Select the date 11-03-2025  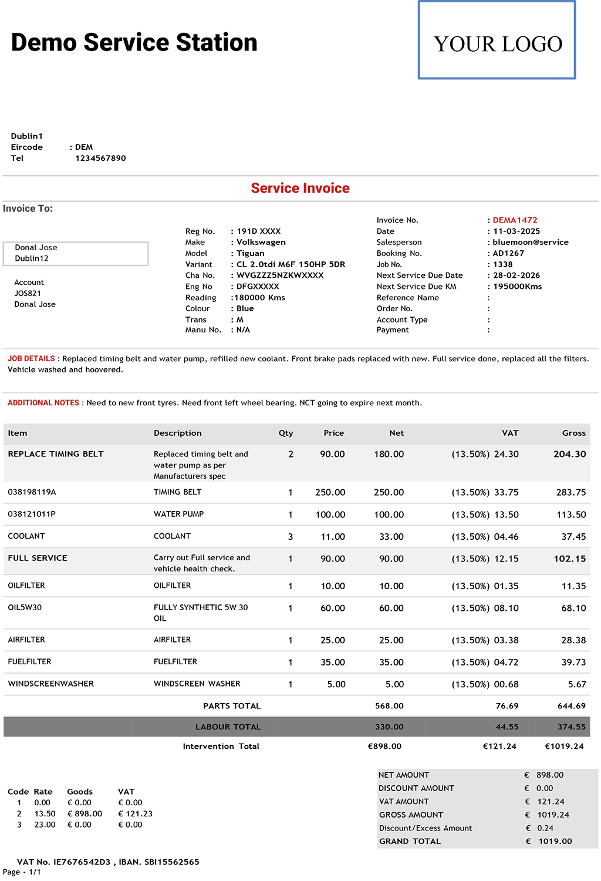(x=516, y=231)
